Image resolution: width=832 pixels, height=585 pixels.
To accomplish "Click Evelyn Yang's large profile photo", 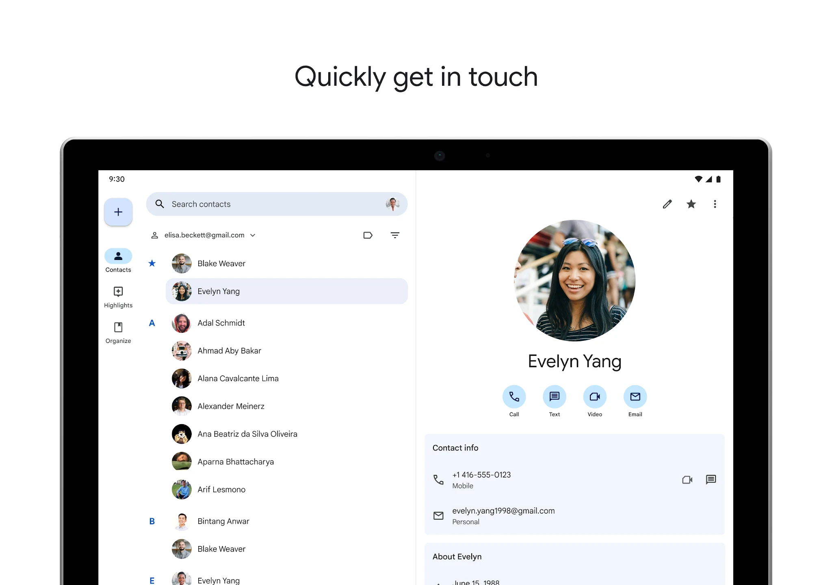I will (x=574, y=281).
